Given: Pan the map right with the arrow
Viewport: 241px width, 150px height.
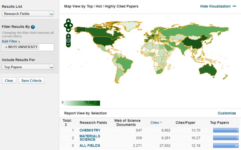Looking at the screenshot, I should (x=71, y=26).
